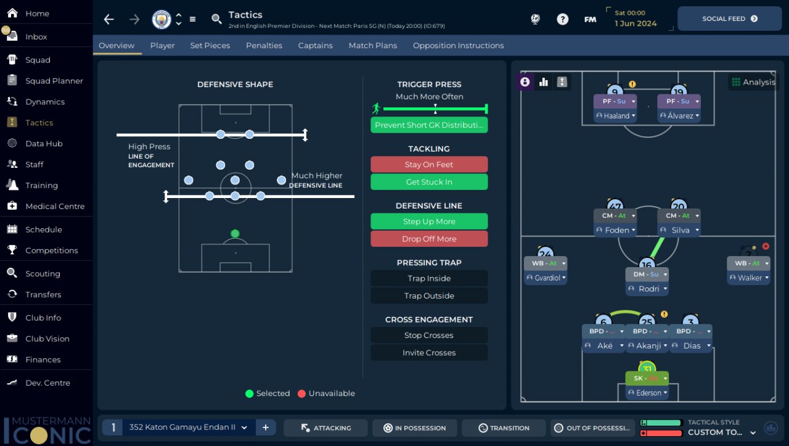Click the Club Info shield icon
Screen dimensions: 789x446
pyautogui.click(x=12, y=318)
